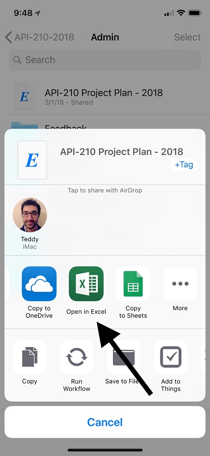This screenshot has height=456, width=210.
Task: Tap the search magnifier icon
Action: [17, 60]
